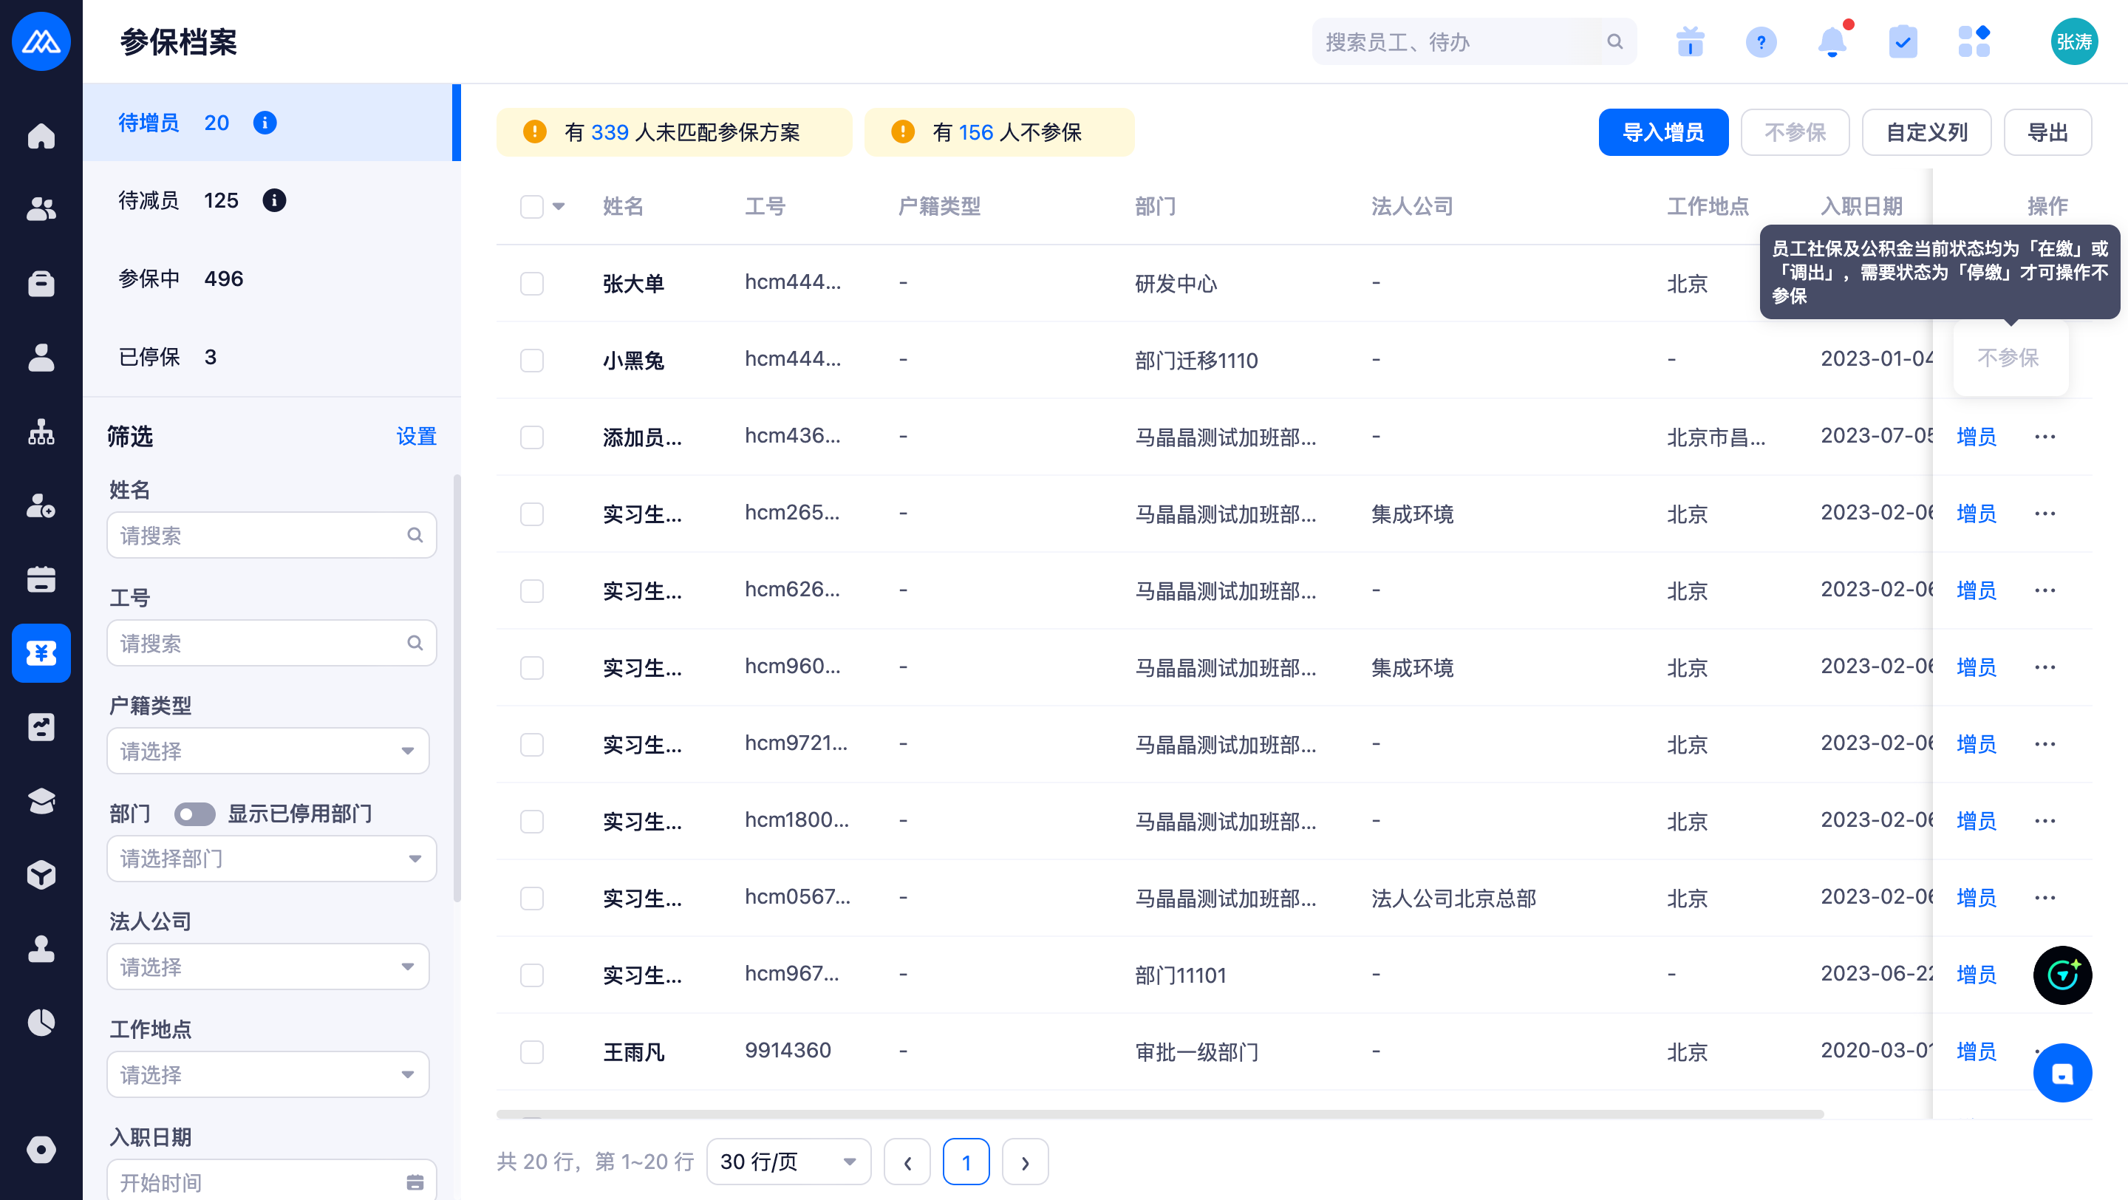Click the notification bell icon
Screen dimensions: 2128x1200
pos(1832,41)
